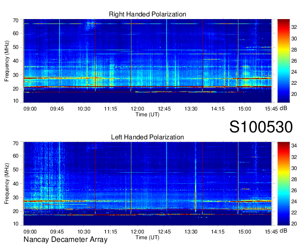
Task: Click the Left Handed plot's colorbar
Action: pyautogui.click(x=283, y=184)
